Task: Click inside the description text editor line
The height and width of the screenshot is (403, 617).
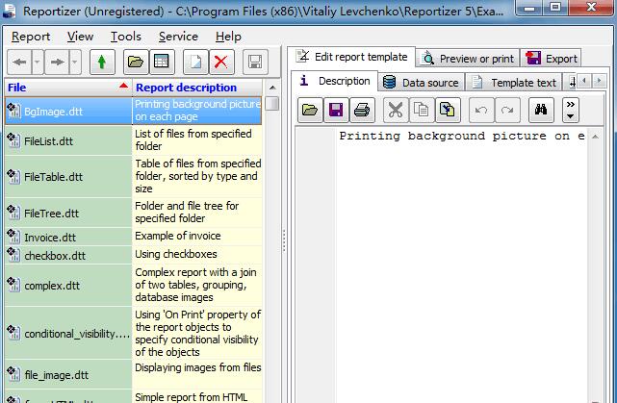Action: (462, 136)
